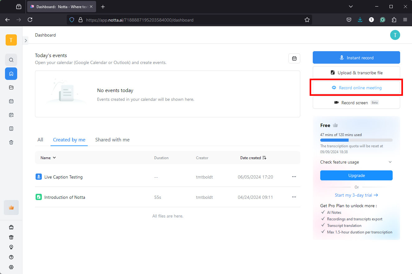Image resolution: width=412 pixels, height=274 pixels.
Task: Open the scheduling calendar-edit sidebar icon
Action: [11, 115]
